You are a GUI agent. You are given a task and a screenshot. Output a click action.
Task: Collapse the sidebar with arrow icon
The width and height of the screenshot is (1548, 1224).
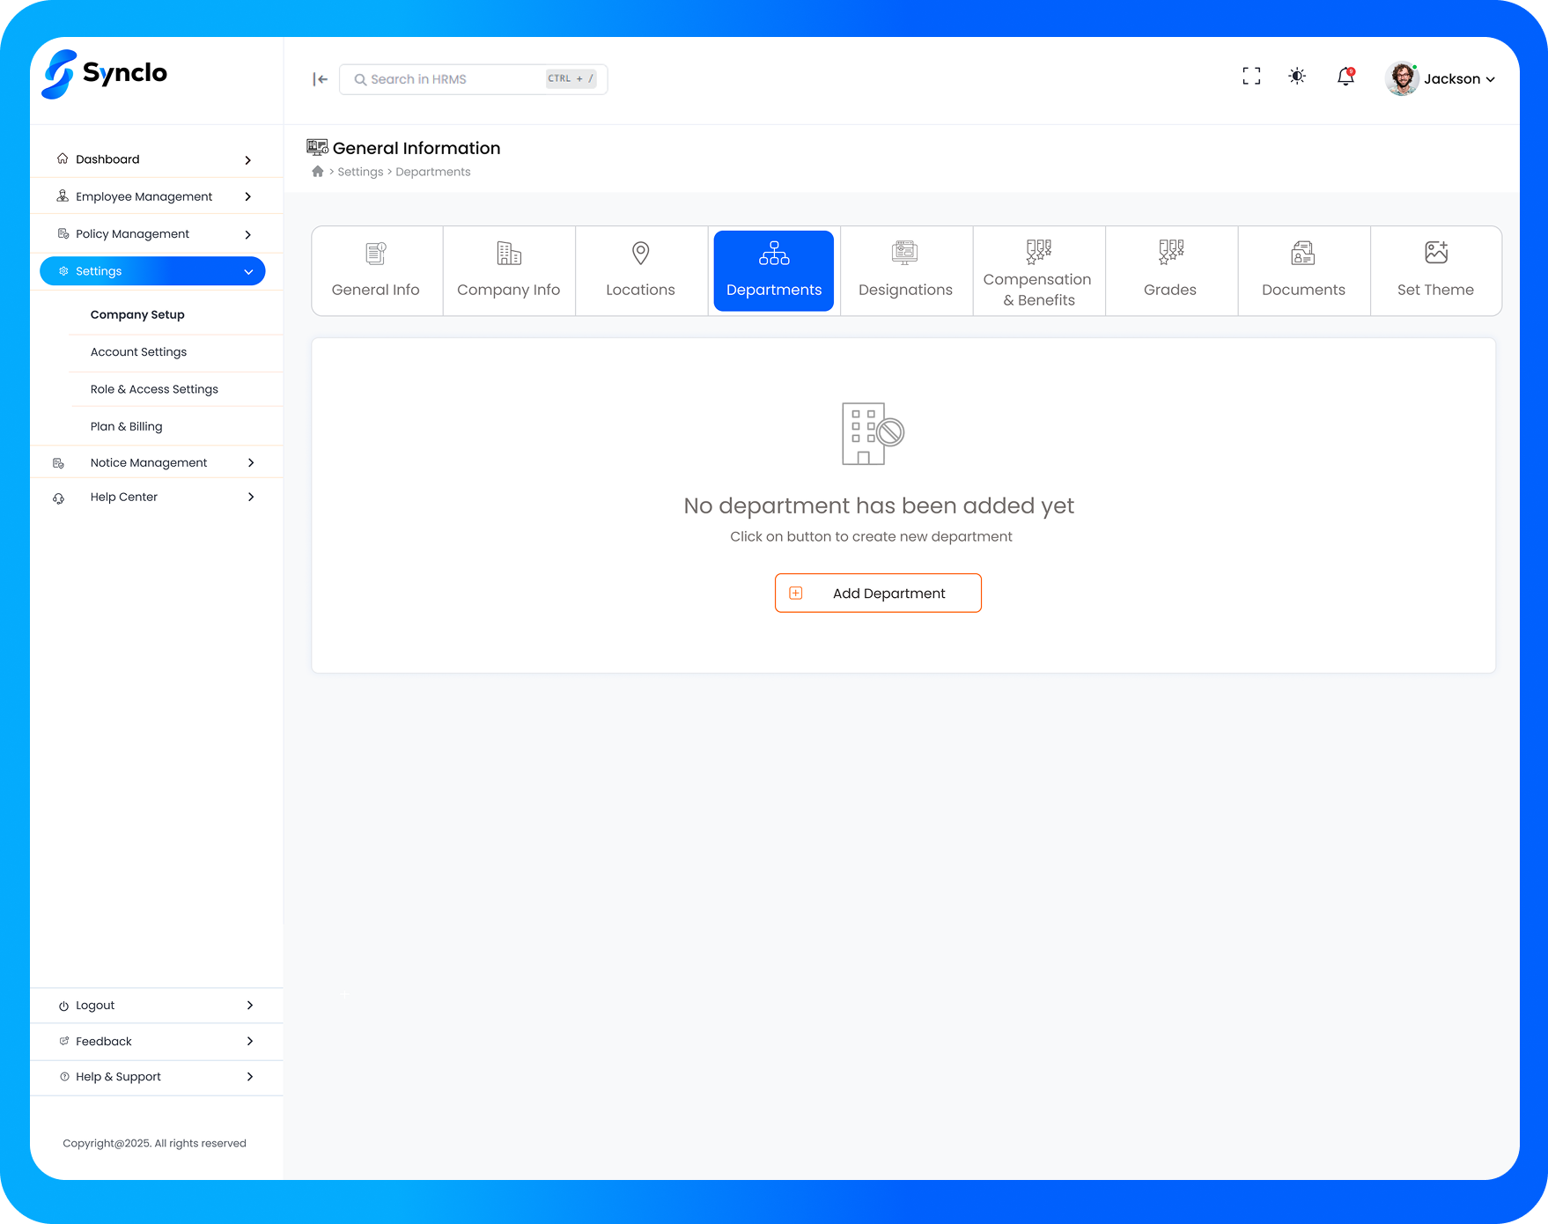(321, 79)
